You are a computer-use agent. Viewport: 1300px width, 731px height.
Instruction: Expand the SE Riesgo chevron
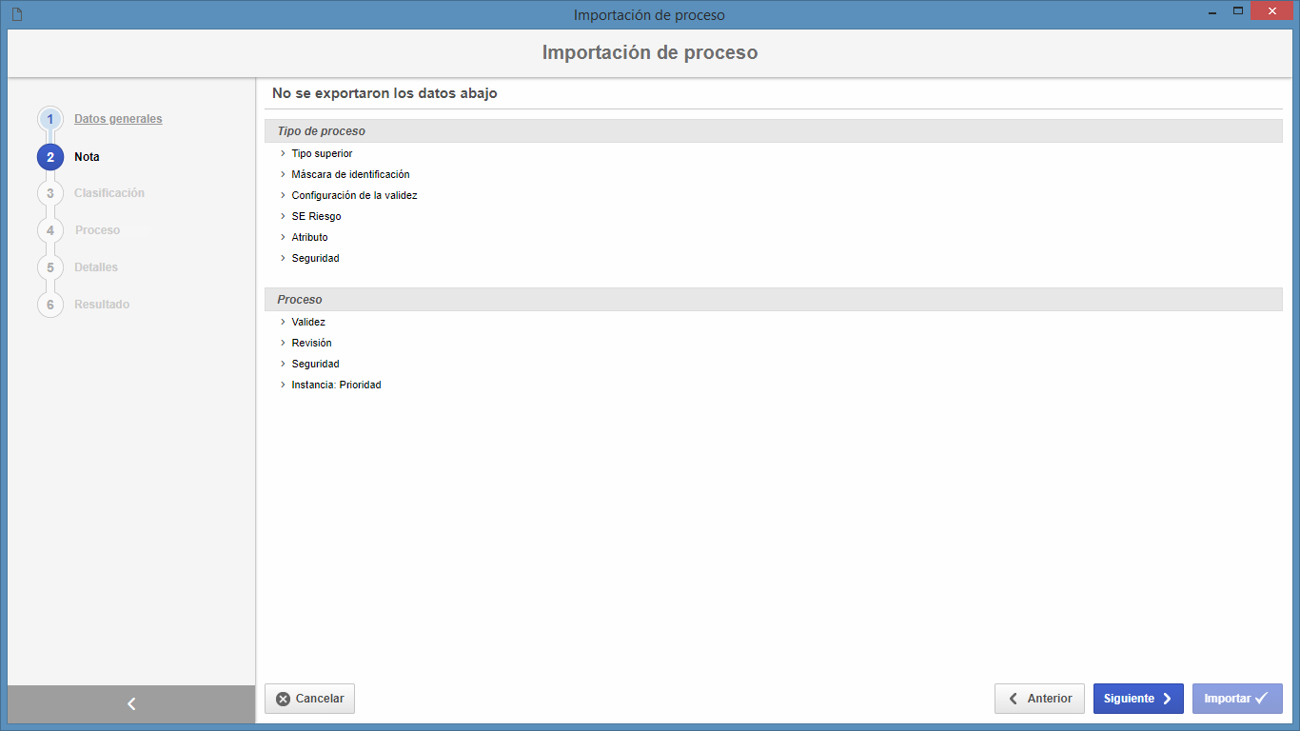point(283,216)
